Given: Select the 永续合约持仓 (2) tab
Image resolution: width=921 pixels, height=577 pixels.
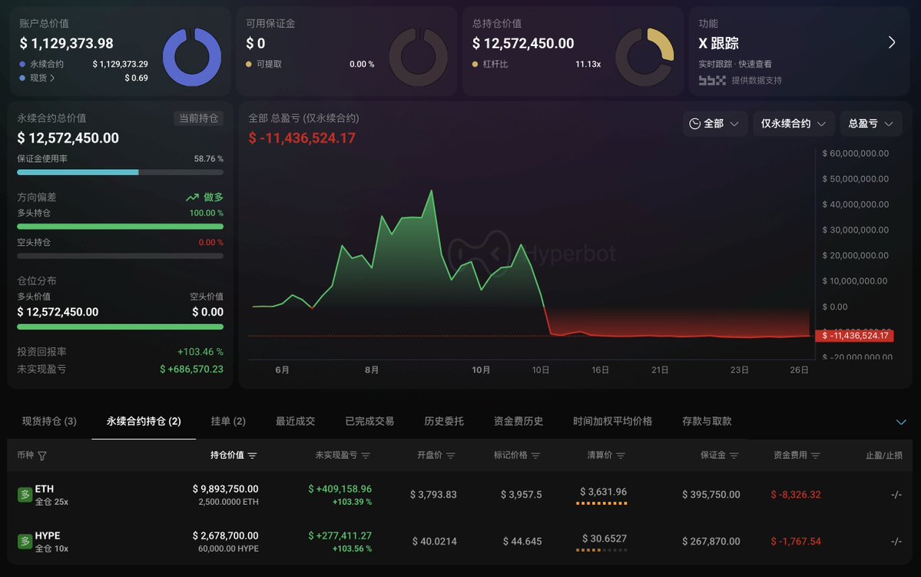Looking at the screenshot, I should (144, 421).
